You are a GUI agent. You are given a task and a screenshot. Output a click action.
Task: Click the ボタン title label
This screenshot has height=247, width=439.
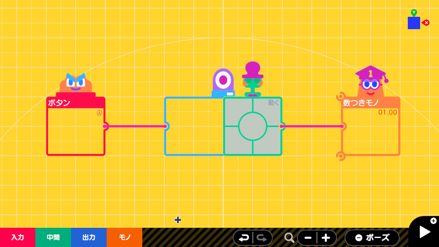pyautogui.click(x=59, y=103)
